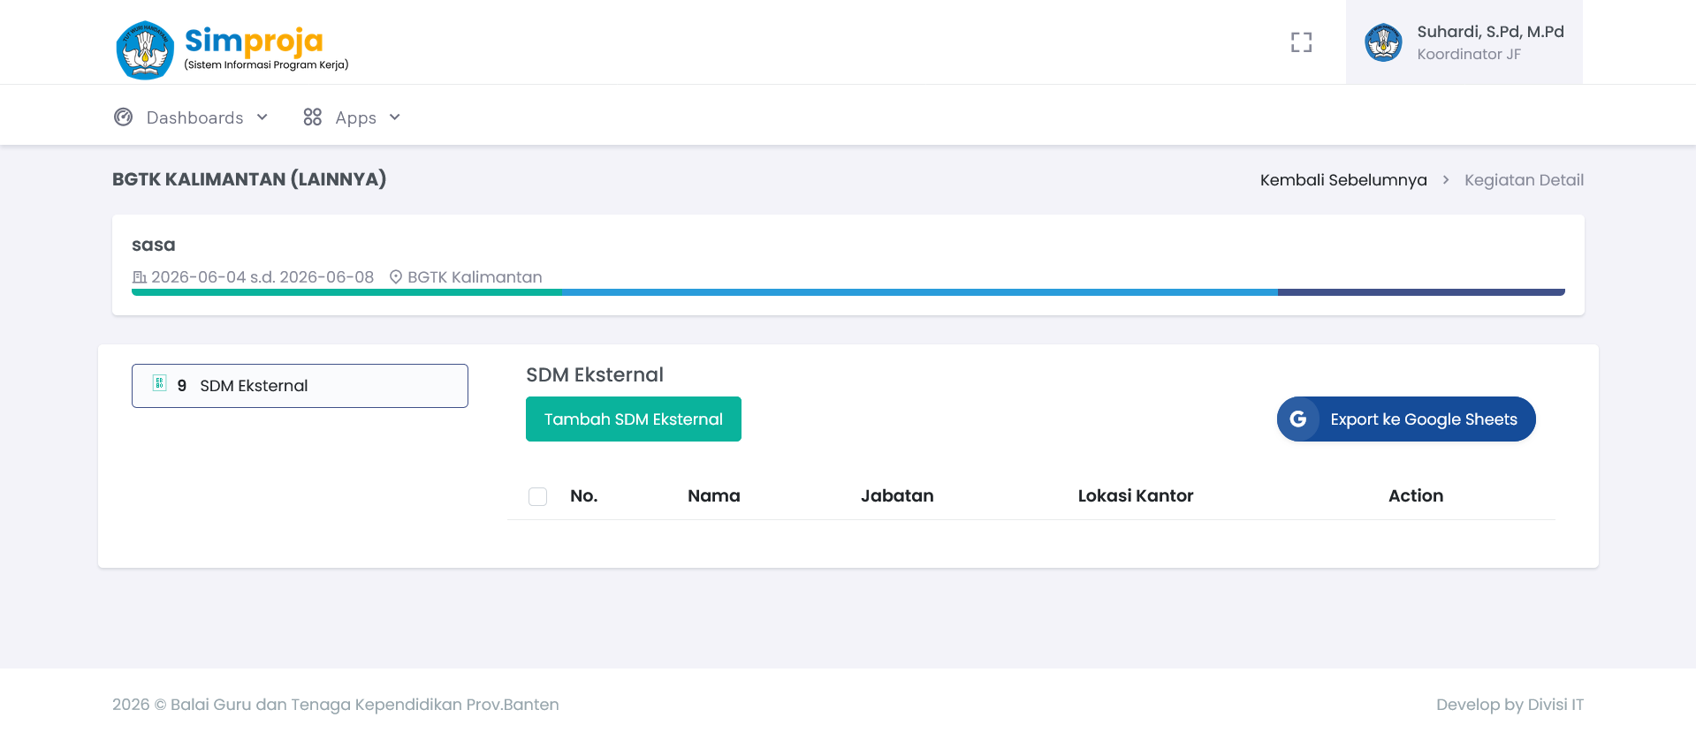Tick the select-all checkbox in table header
The image size is (1696, 740).
pos(537,496)
